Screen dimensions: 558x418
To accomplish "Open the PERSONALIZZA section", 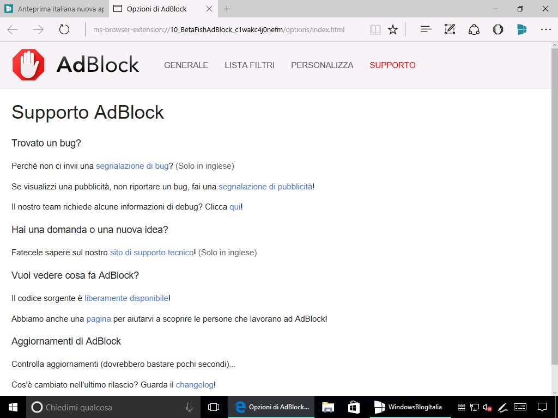I will (322, 65).
